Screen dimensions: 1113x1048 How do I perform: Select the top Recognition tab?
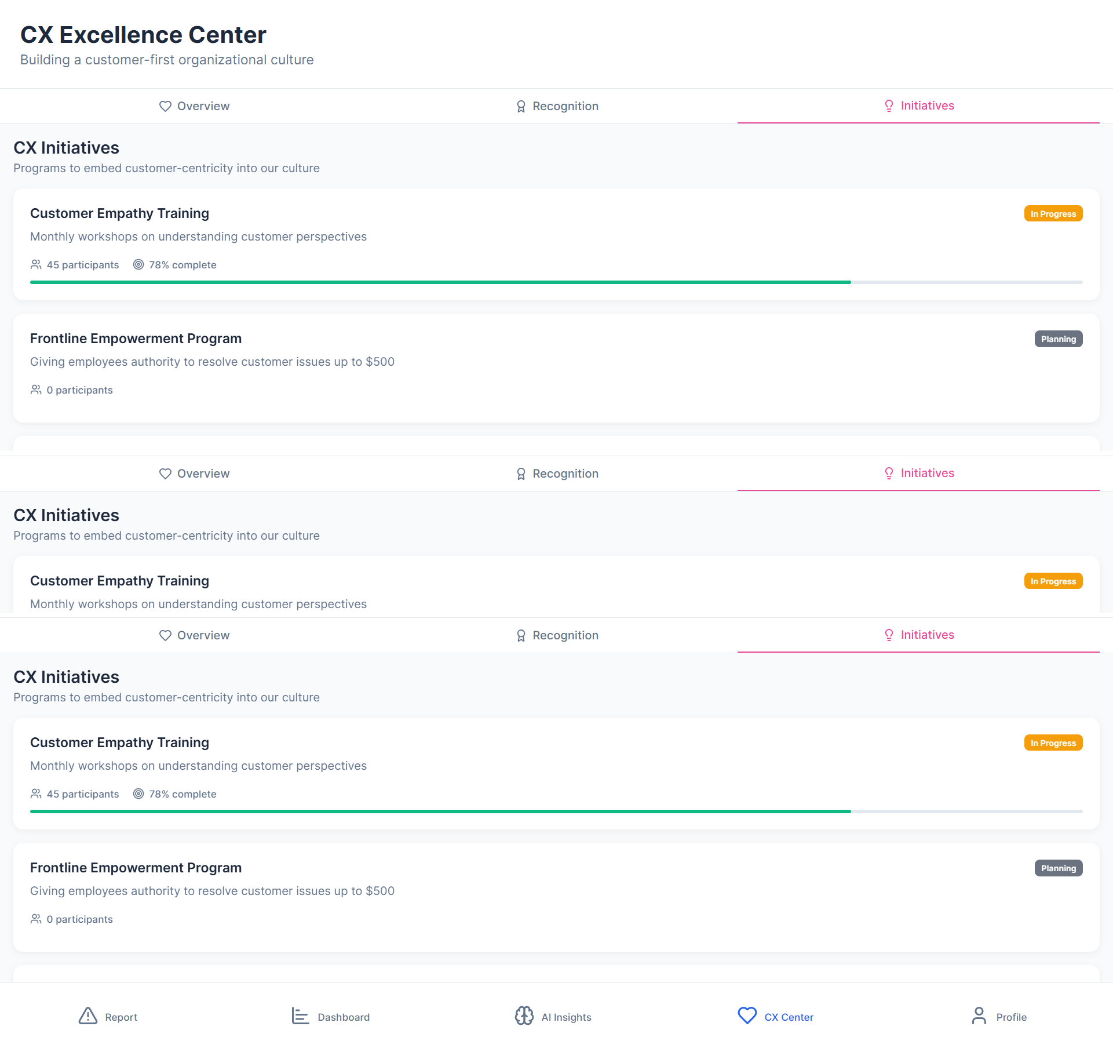[x=557, y=107]
